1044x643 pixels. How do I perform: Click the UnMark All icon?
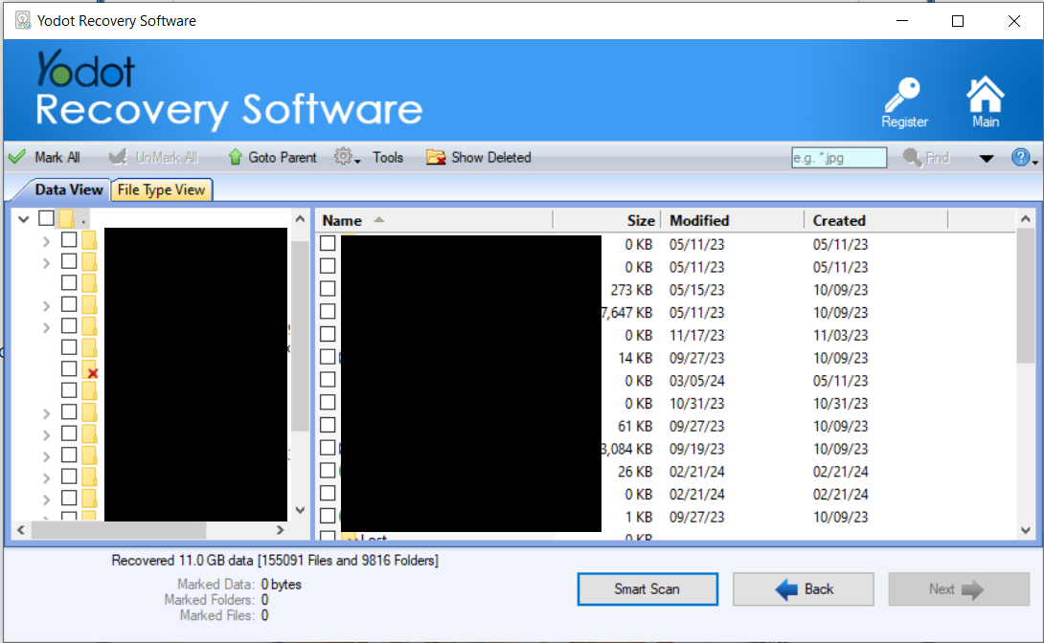click(x=115, y=157)
